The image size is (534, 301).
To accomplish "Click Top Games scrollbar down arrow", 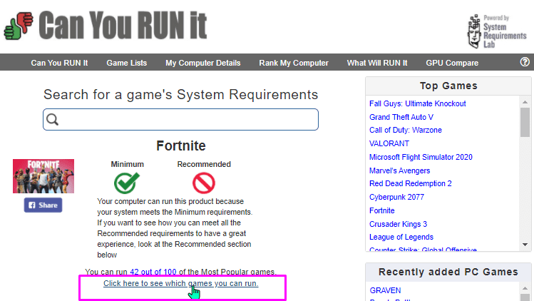I will click(525, 245).
